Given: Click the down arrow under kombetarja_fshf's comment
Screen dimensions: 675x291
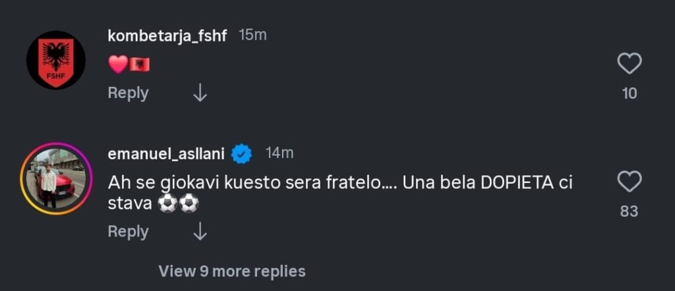Looking at the screenshot, I should click(200, 93).
